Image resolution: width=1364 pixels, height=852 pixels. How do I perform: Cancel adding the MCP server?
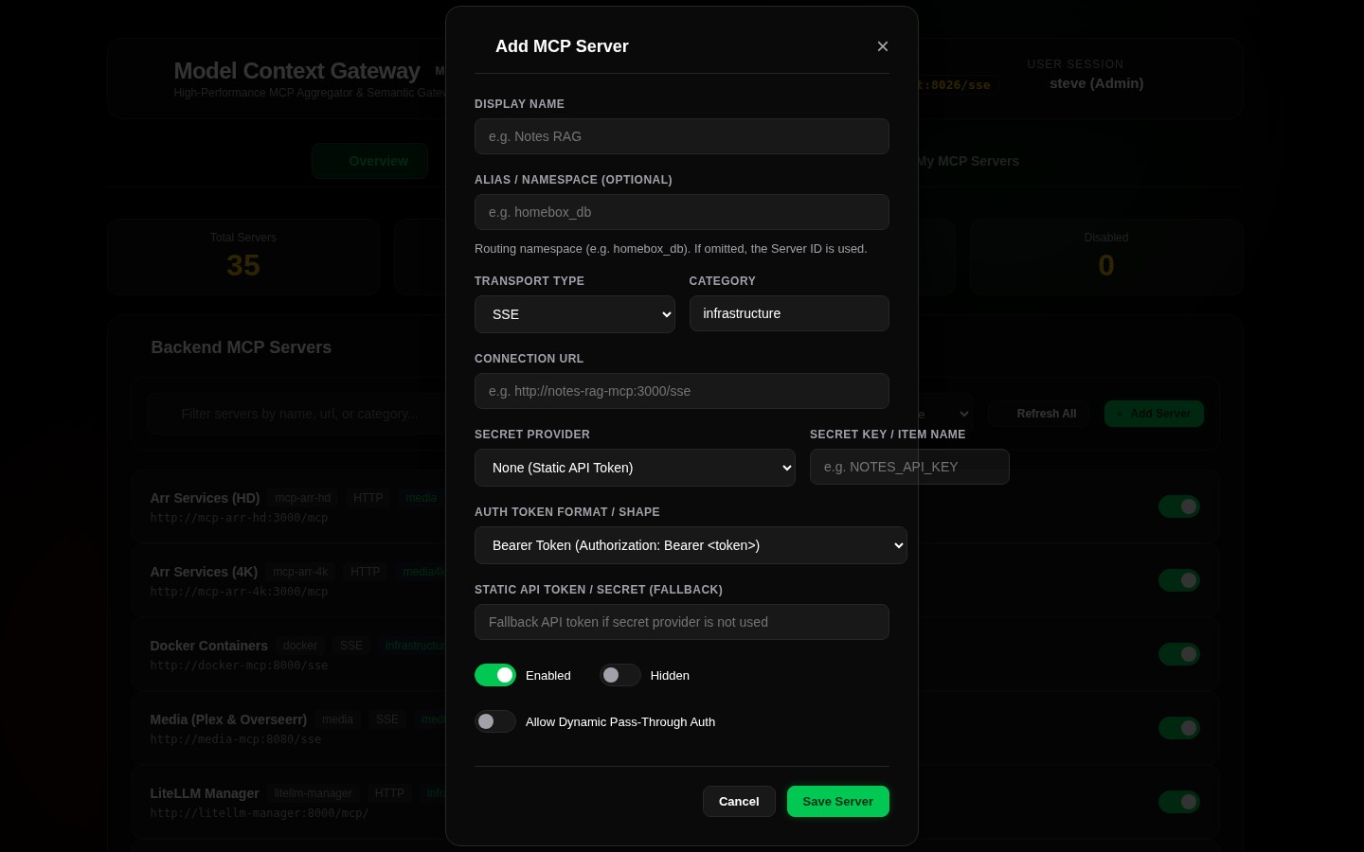(739, 801)
